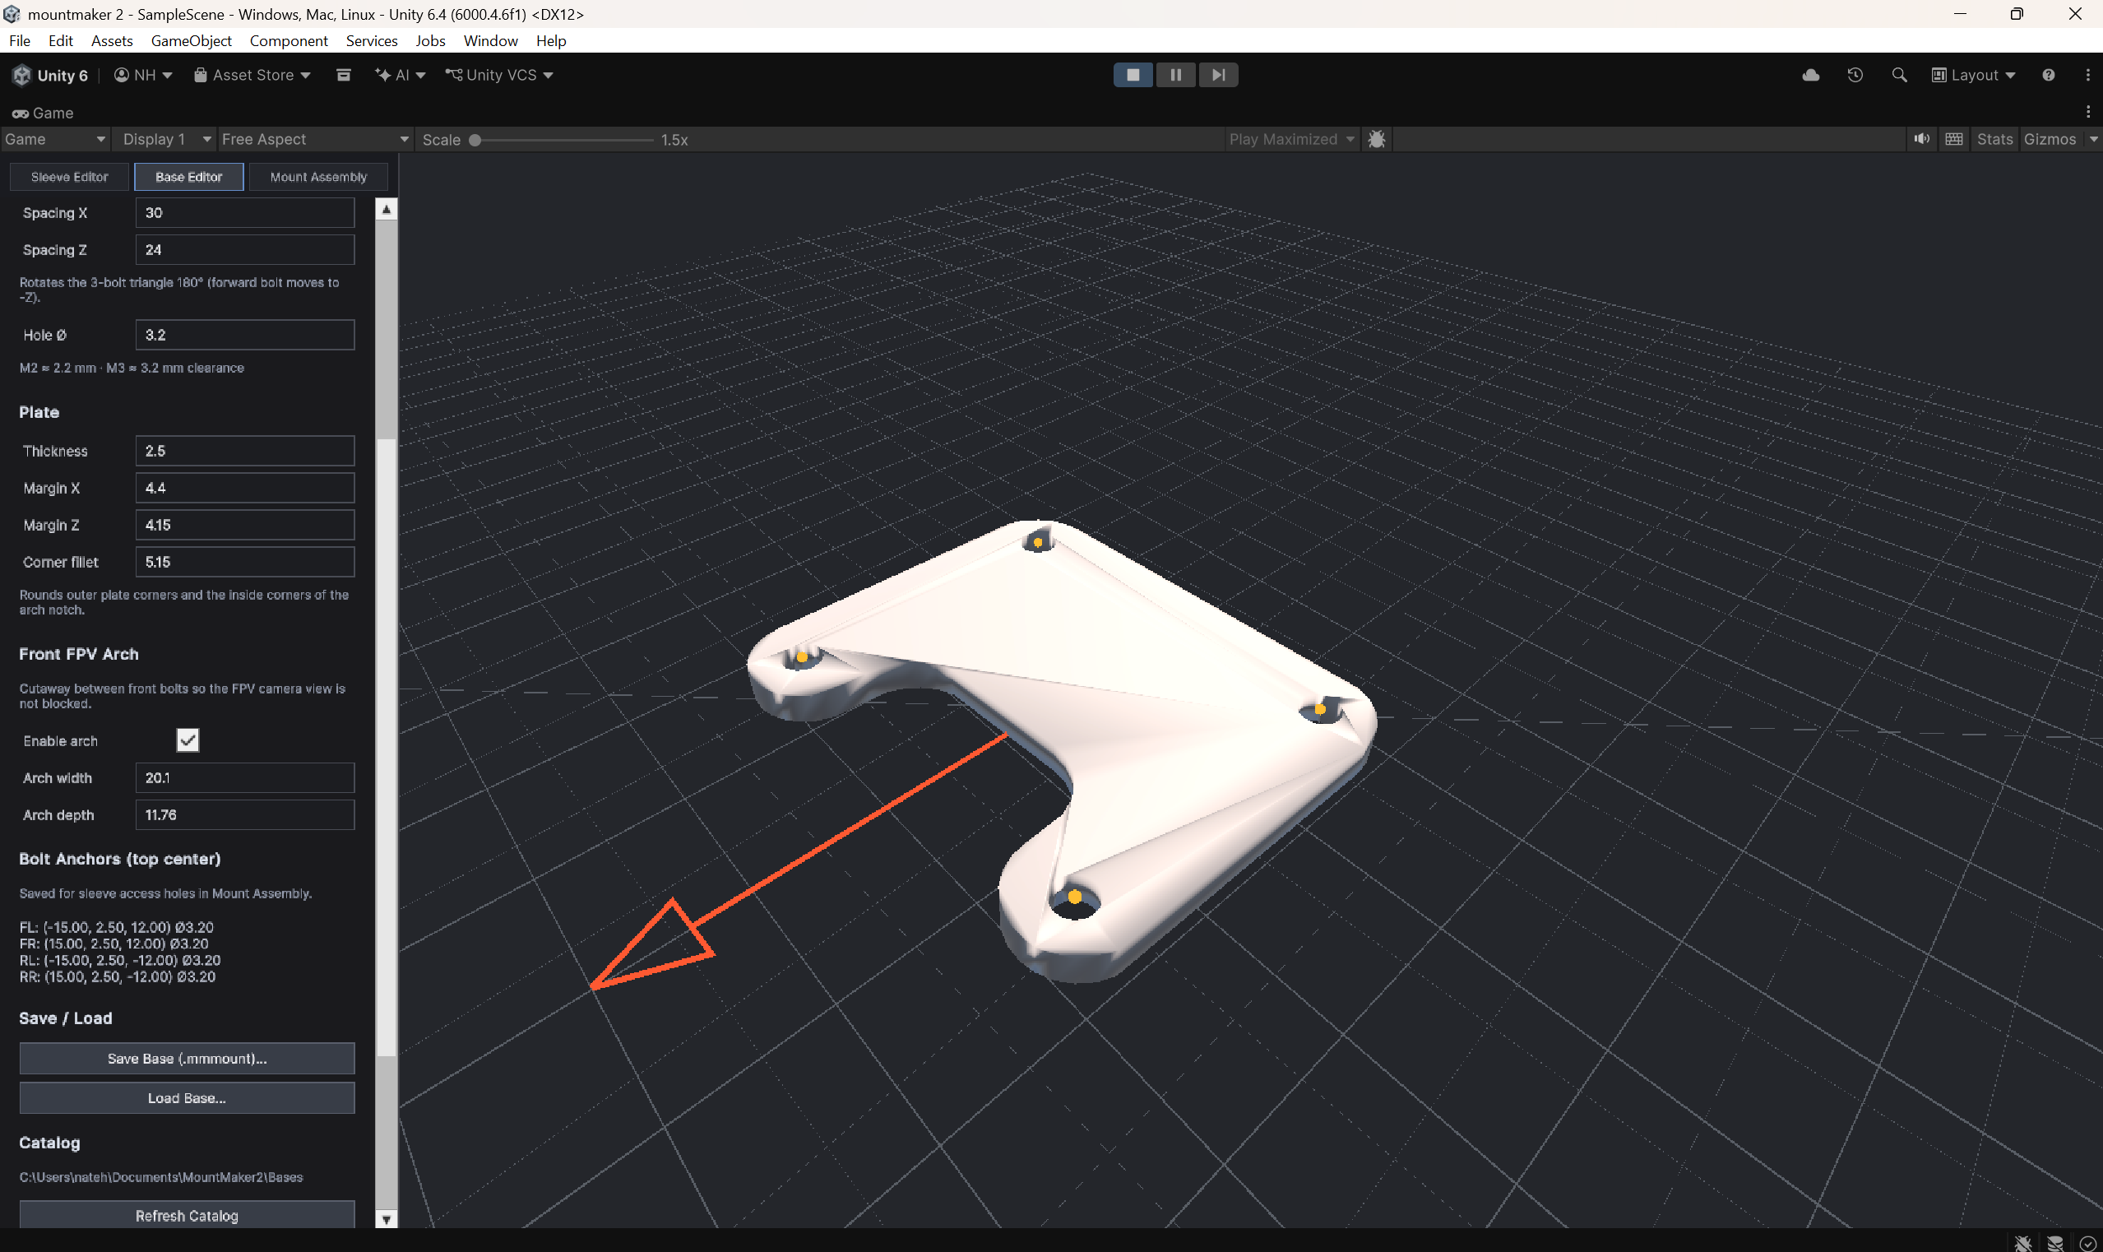Click the Hole Ø input field
2103x1252 pixels.
[x=244, y=334]
